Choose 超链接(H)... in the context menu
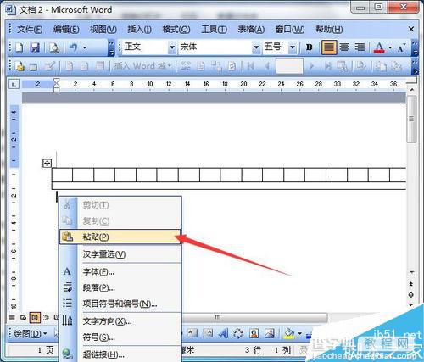 coord(120,354)
